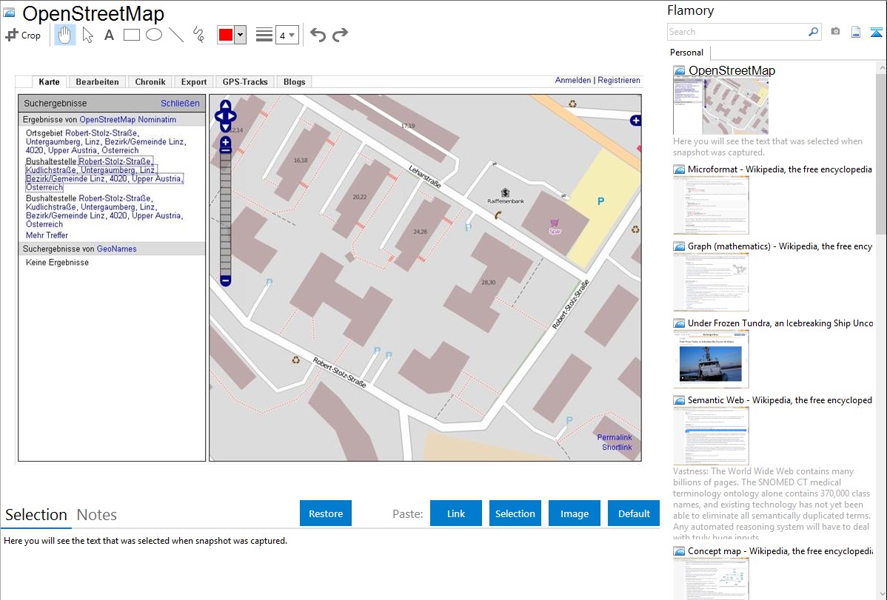Open the Microformat Wikipedia snapshot thumbnail
Viewport: 887px width, 600px height.
pyautogui.click(x=711, y=205)
